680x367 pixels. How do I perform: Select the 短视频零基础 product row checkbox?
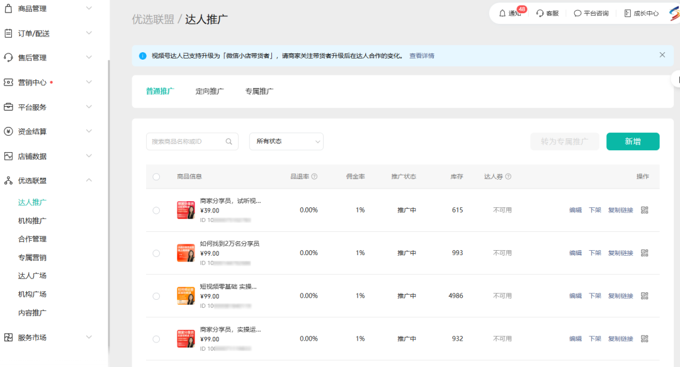click(156, 295)
